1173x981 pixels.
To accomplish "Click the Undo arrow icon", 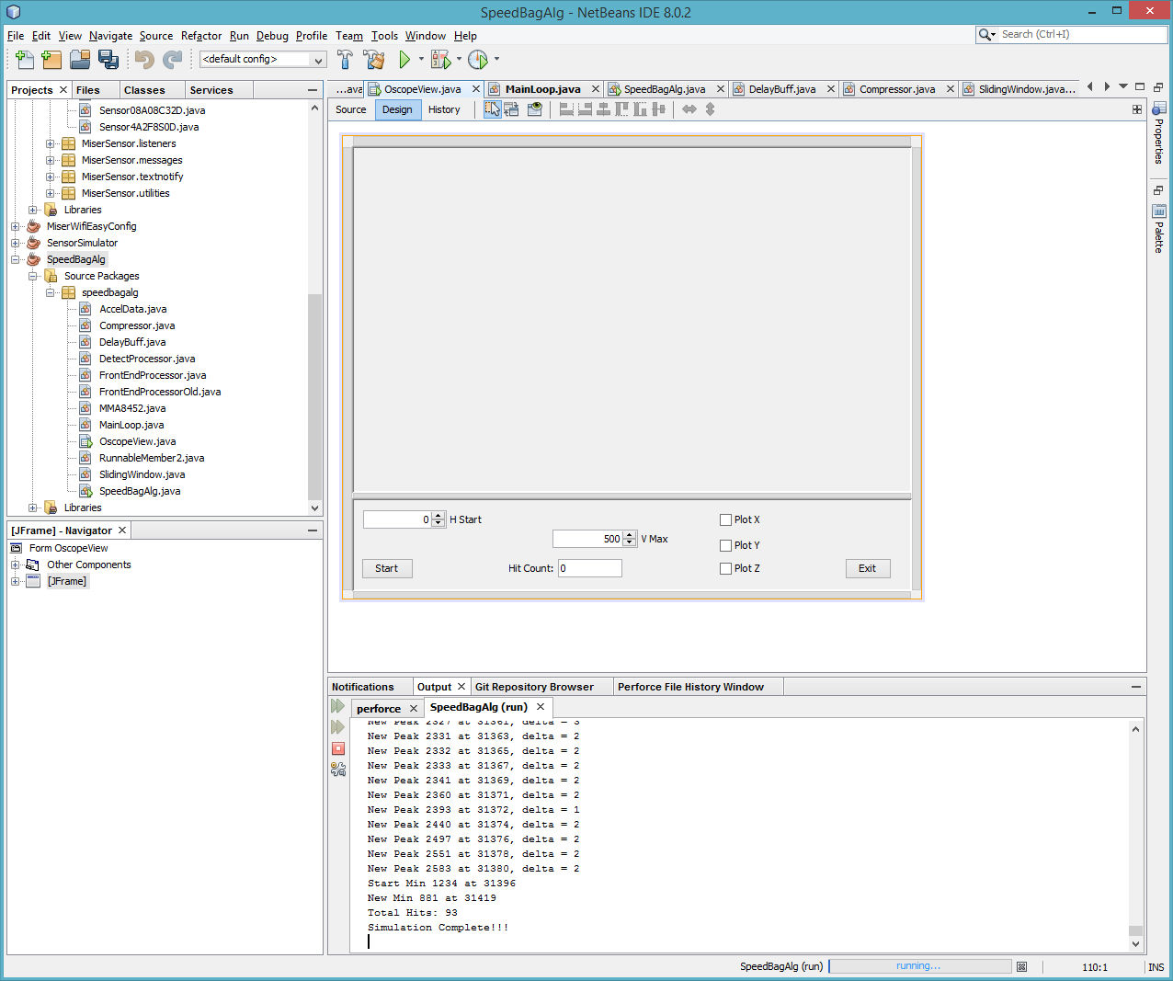I will click(144, 60).
